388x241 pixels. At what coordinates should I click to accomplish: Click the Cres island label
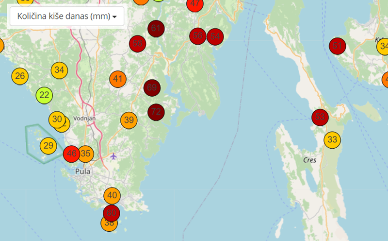click(x=309, y=160)
